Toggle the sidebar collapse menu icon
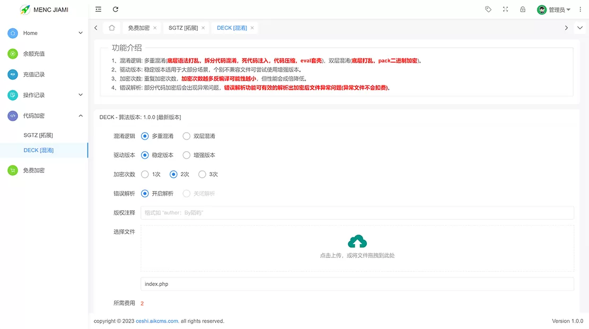This screenshot has width=589, height=329. tap(99, 10)
